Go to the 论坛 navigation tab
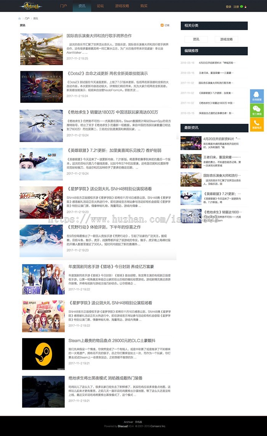267x436 pixels. click(x=100, y=6)
